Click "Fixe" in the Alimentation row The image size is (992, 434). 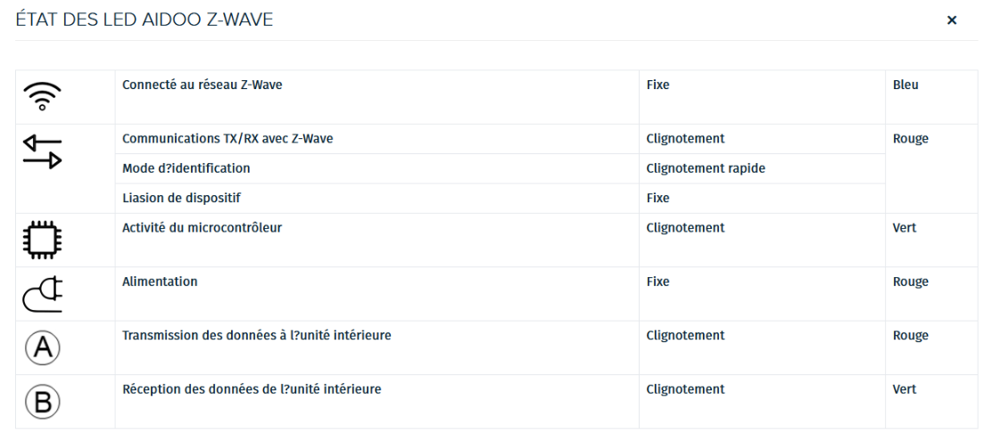click(657, 282)
